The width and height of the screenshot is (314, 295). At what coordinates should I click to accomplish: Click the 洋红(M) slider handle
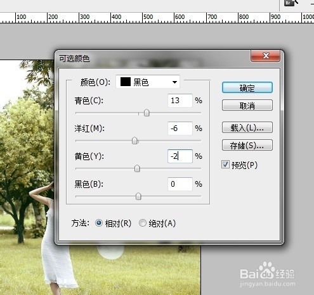click(134, 141)
